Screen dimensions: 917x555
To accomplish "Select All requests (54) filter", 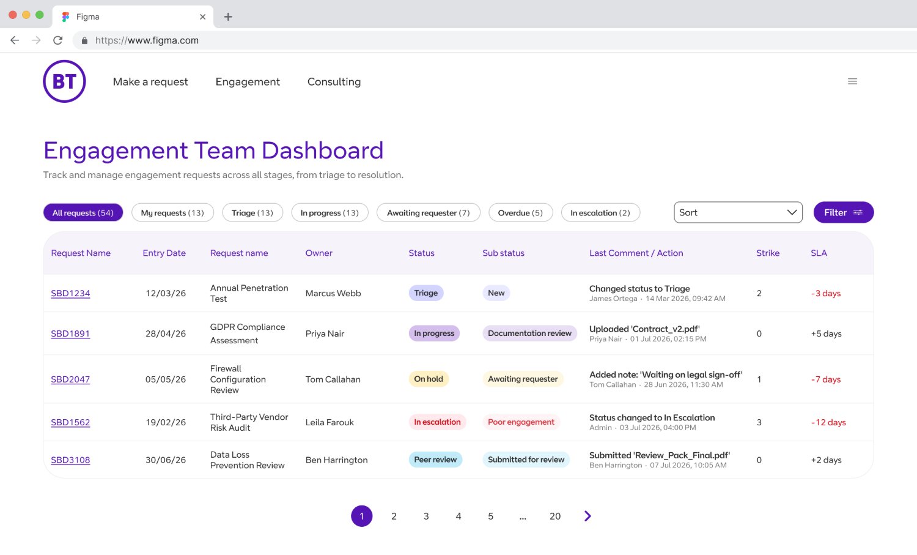I will pyautogui.click(x=83, y=212).
